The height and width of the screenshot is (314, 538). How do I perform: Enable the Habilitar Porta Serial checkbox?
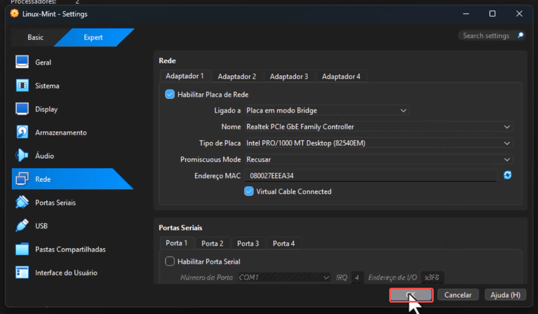tap(170, 262)
